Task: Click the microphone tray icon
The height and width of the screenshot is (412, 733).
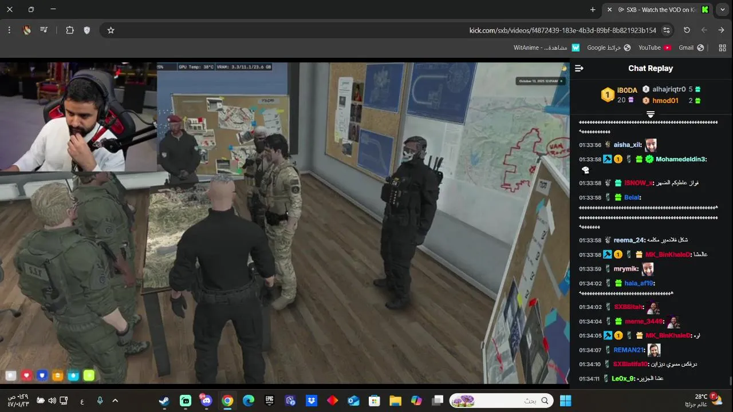Action: tap(100, 401)
